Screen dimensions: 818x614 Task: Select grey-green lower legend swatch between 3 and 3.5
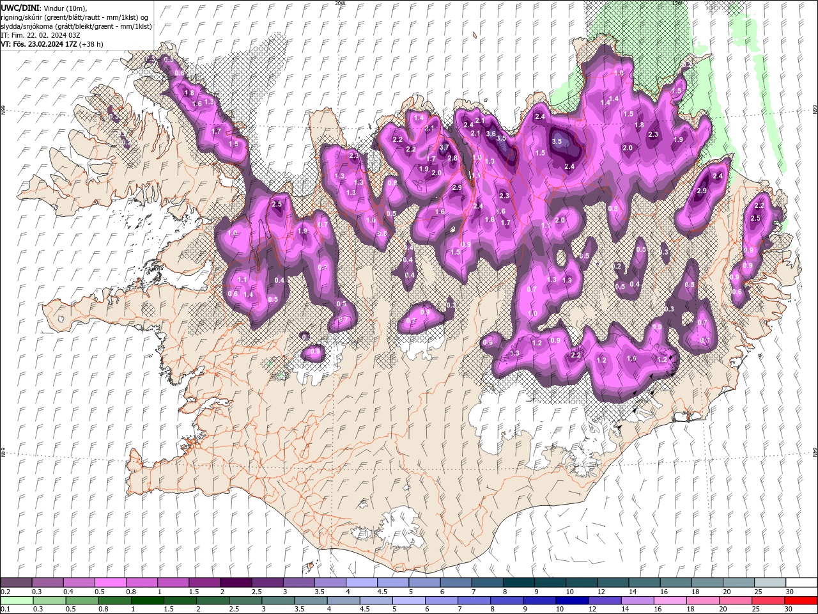pos(278,600)
